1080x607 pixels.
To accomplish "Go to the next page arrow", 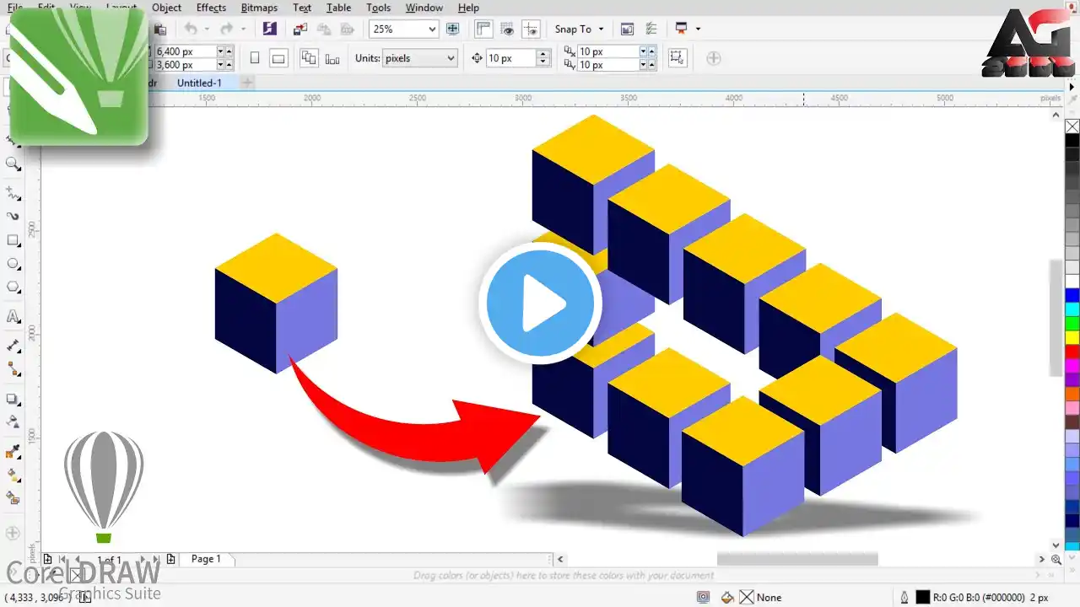I will [141, 559].
